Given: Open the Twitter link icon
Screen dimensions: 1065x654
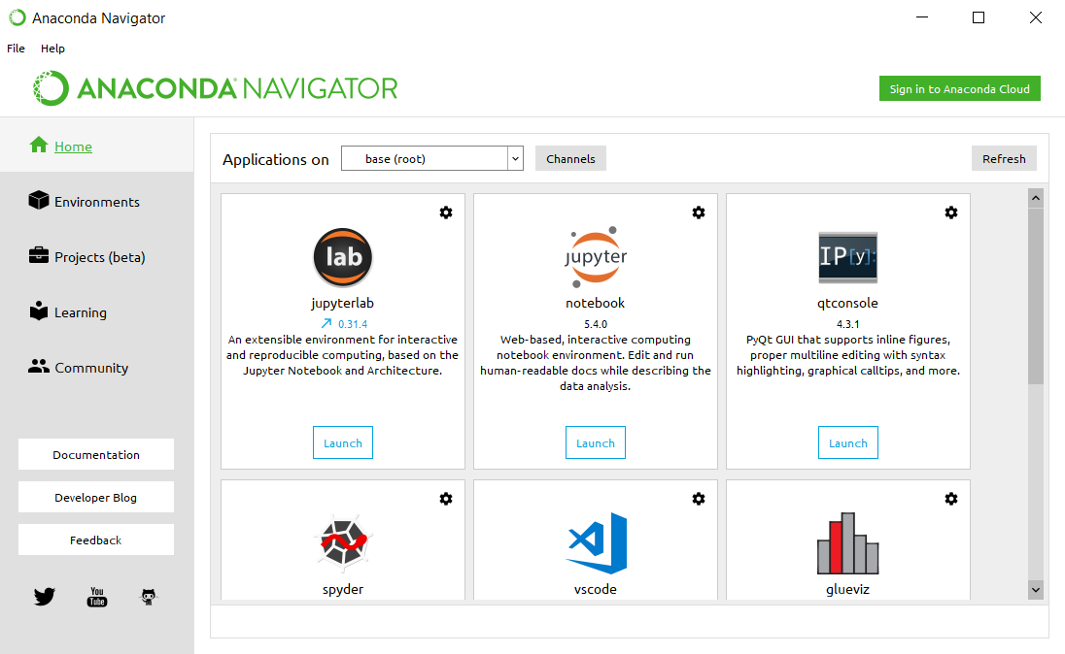Looking at the screenshot, I should [x=44, y=597].
